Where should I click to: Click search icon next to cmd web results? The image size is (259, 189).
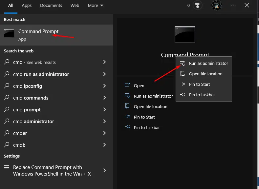pos(7,62)
